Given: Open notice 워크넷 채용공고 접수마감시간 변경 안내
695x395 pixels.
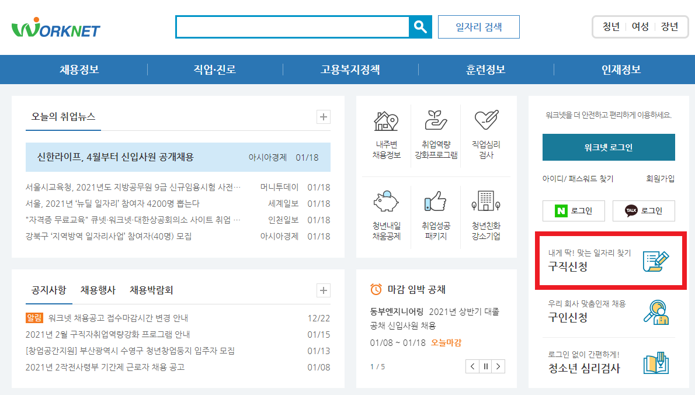Looking at the screenshot, I should point(118,318).
